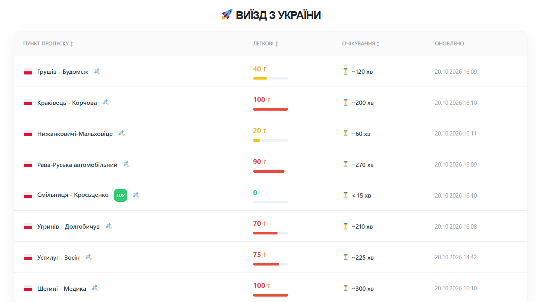The height and width of the screenshot is (302, 543).
Task: Click the ~200 хв waiting time
Action: pos(363,103)
